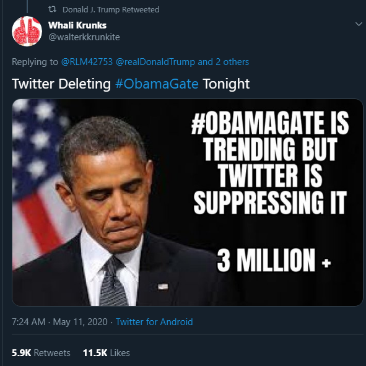Image resolution: width=366 pixels, height=366 pixels.
Task: Click the '3 MILLION +' text in the image
Action: (x=274, y=260)
